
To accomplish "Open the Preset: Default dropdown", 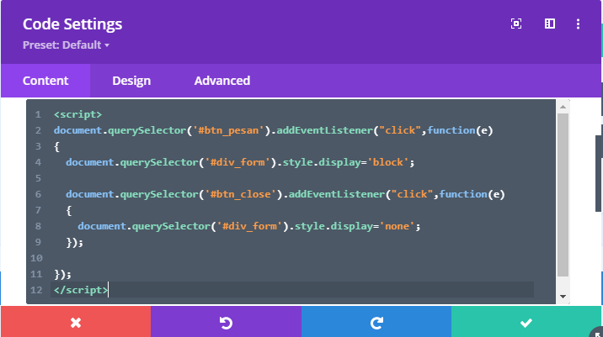I will pos(66,45).
